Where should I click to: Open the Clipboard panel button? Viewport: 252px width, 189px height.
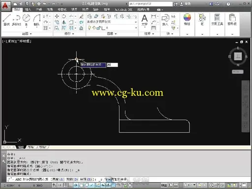tap(232, 19)
